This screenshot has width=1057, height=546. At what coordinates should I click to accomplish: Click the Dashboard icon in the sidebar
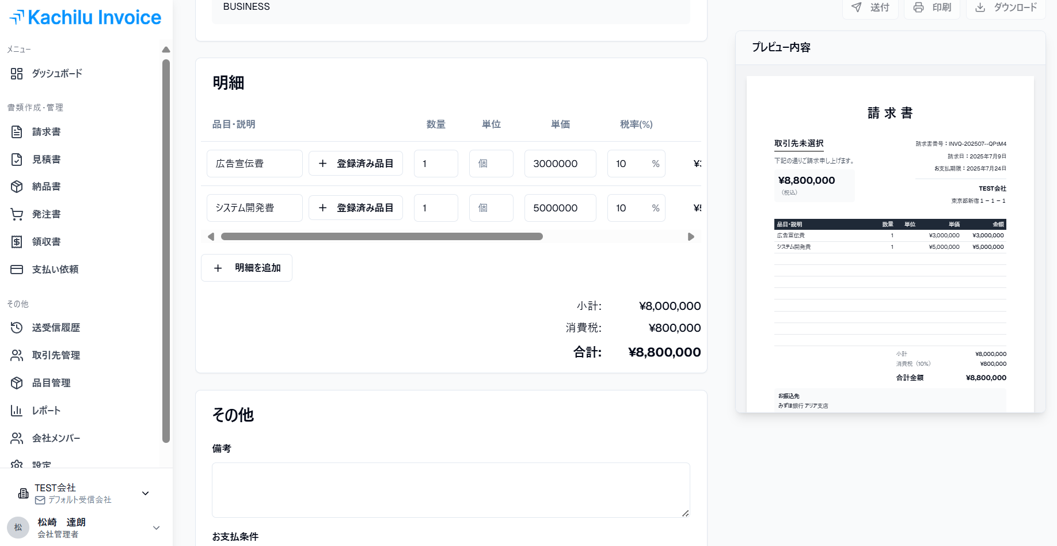pos(17,74)
